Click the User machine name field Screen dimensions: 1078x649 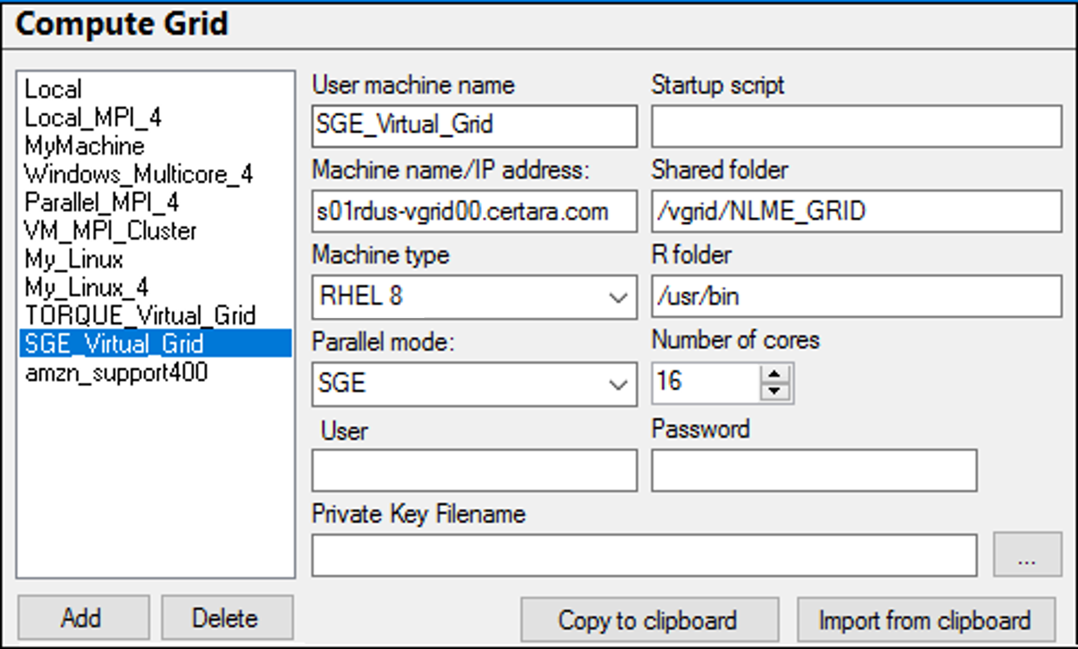coord(474,126)
